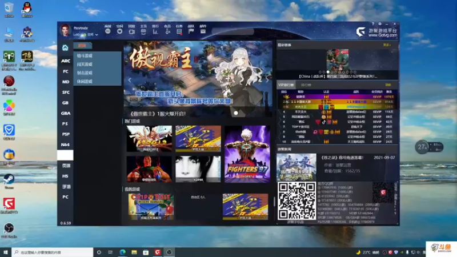Viewport: 457px width, 257px height.
Task: Select the H5 category in sidebar
Action: (65, 176)
